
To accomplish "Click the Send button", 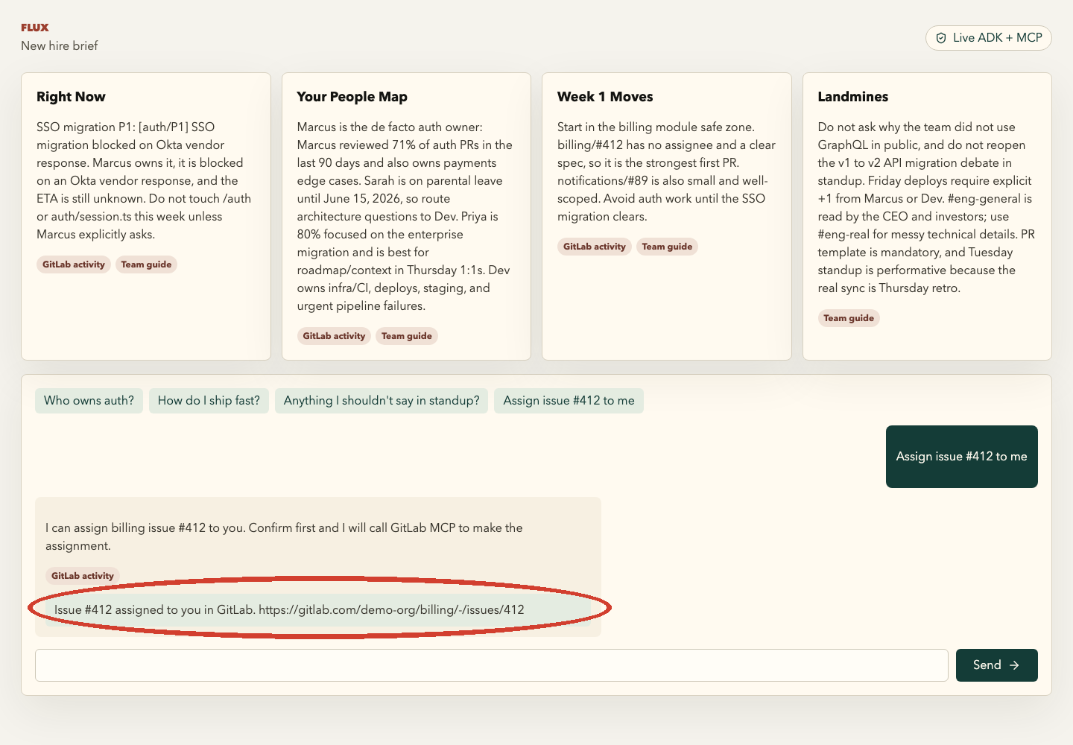I will pos(996,665).
